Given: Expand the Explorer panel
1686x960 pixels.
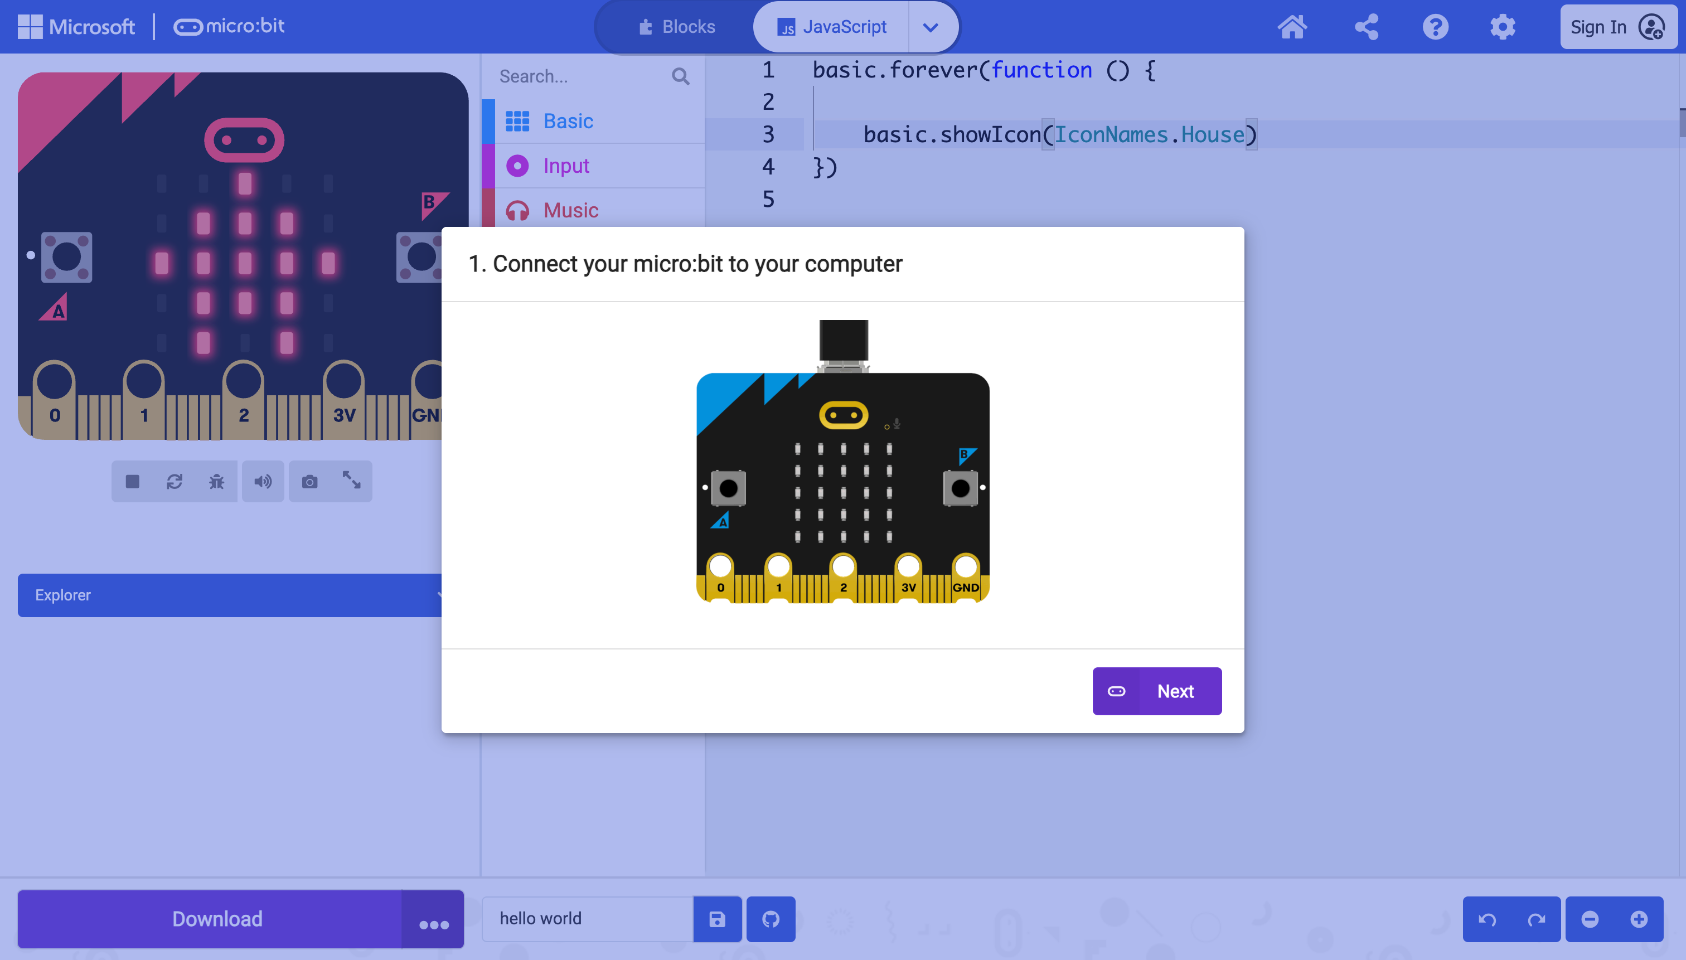Looking at the screenshot, I should [x=230, y=595].
